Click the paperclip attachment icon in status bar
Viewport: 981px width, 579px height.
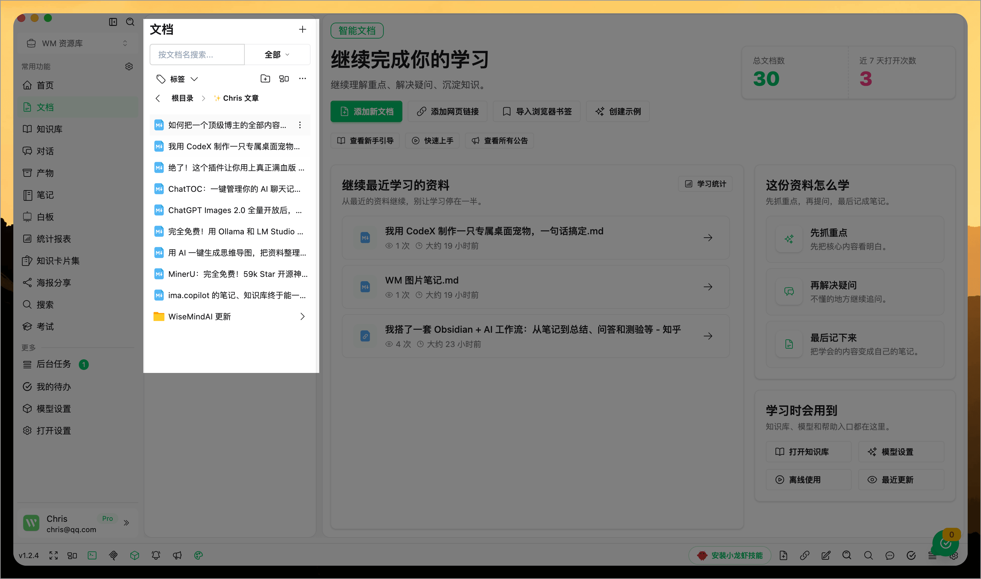pos(113,555)
